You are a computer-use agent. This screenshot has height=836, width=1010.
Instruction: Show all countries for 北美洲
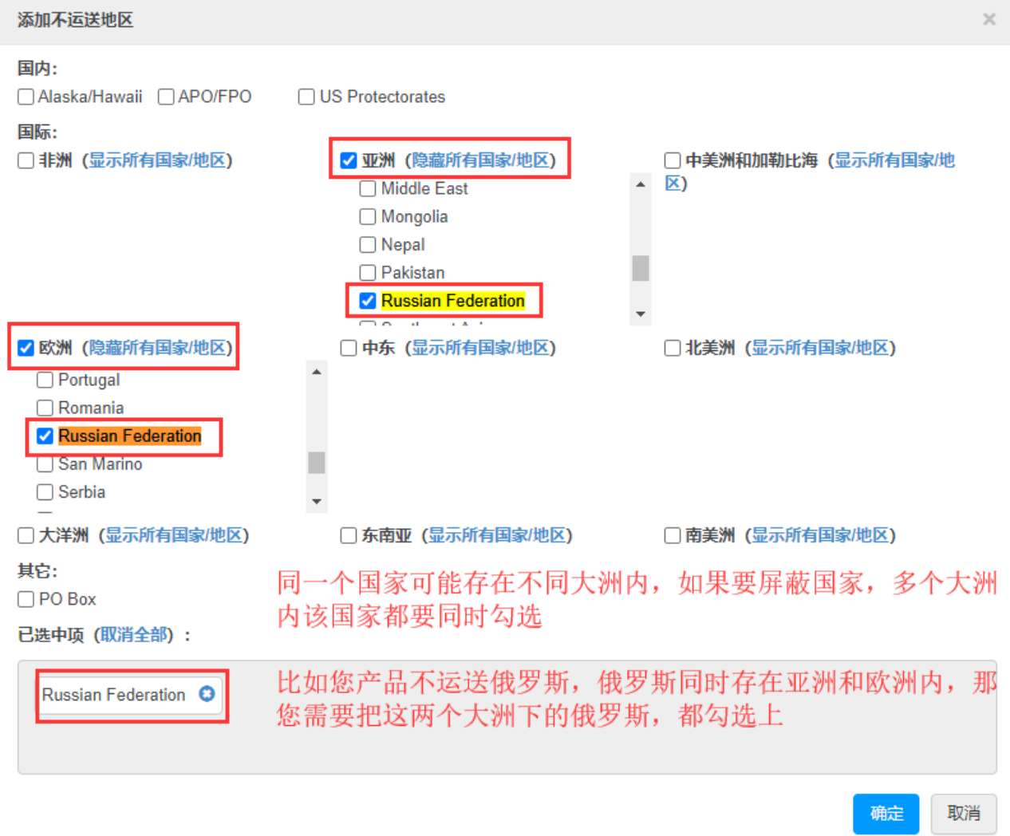click(x=820, y=348)
